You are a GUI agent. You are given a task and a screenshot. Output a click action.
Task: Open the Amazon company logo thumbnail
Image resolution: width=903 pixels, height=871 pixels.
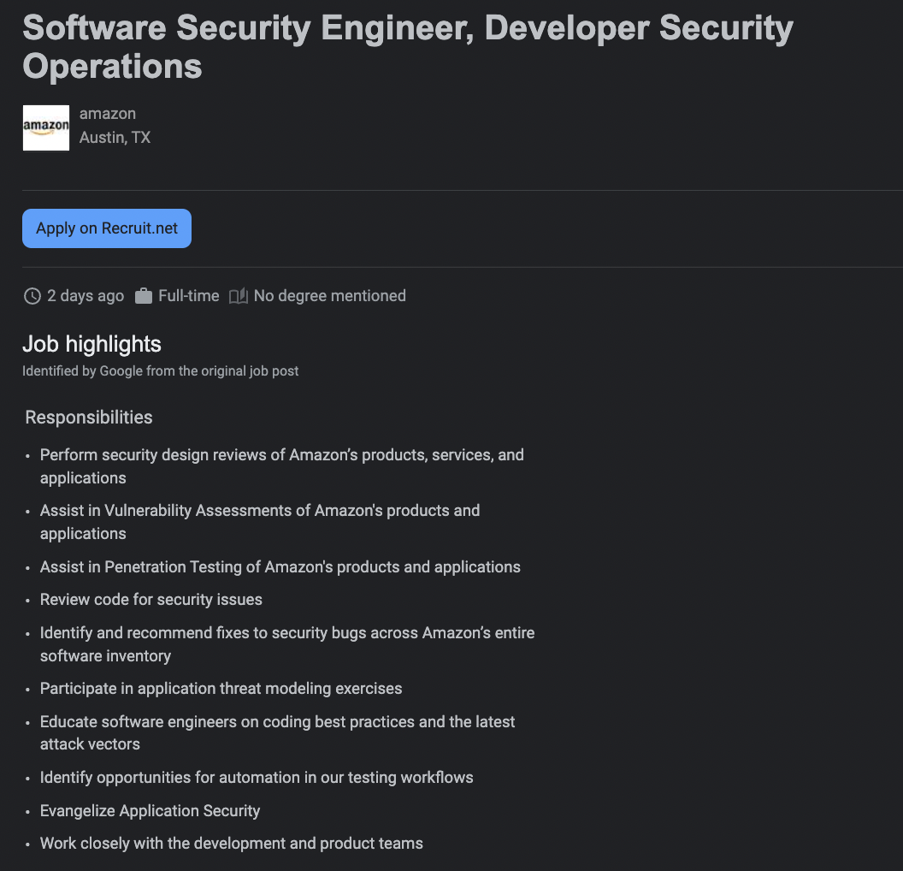point(46,127)
